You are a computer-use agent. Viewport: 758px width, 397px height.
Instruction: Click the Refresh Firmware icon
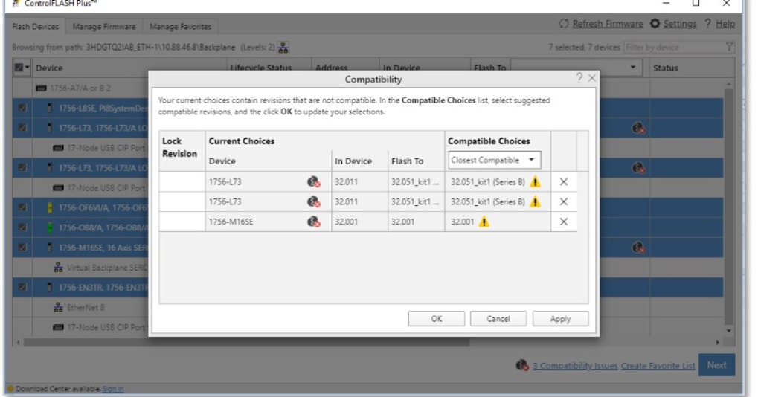pos(564,24)
